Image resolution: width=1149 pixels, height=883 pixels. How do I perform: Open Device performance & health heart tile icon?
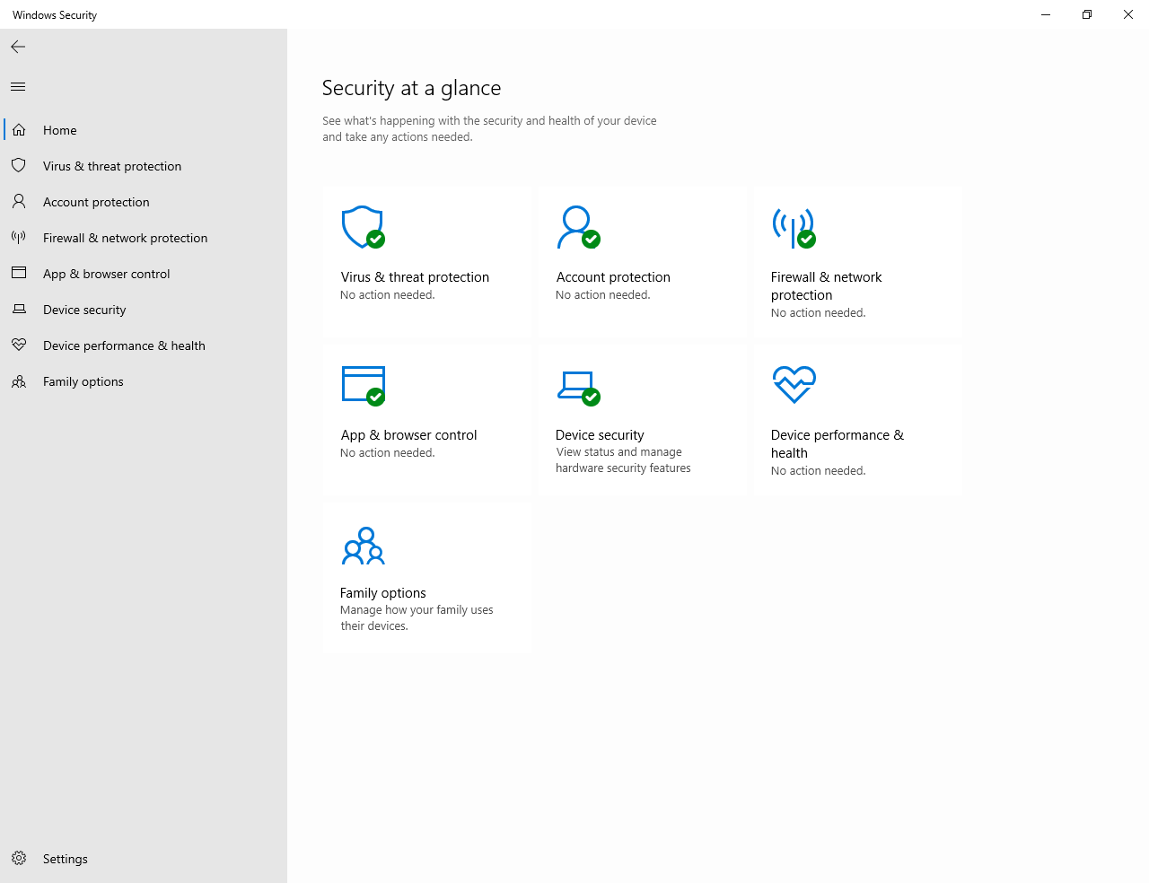[794, 385]
